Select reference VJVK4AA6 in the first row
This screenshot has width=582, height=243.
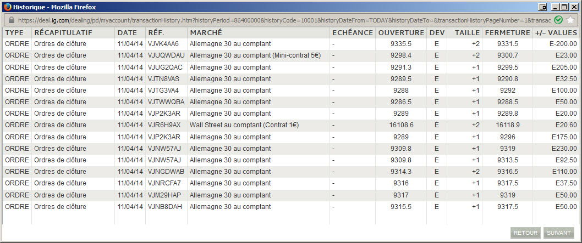point(163,44)
